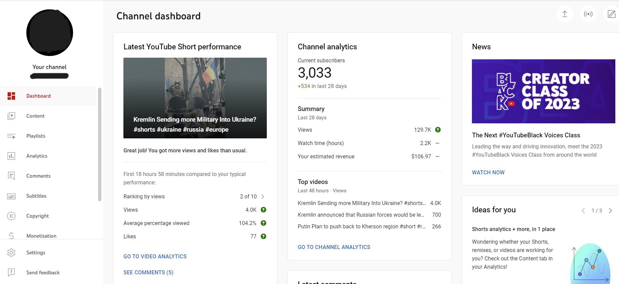Click the 'Your channel' label

click(49, 67)
